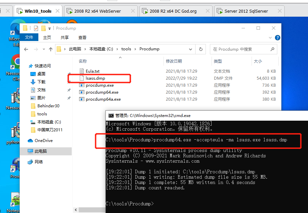Click the OneDrive cloud icon in sidebar
The image size is (308, 213).
pos(30,141)
